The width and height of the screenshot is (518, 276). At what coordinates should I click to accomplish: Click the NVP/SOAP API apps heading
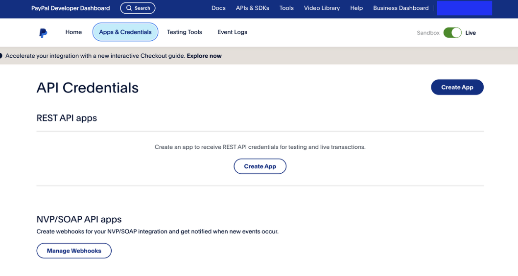pos(79,219)
